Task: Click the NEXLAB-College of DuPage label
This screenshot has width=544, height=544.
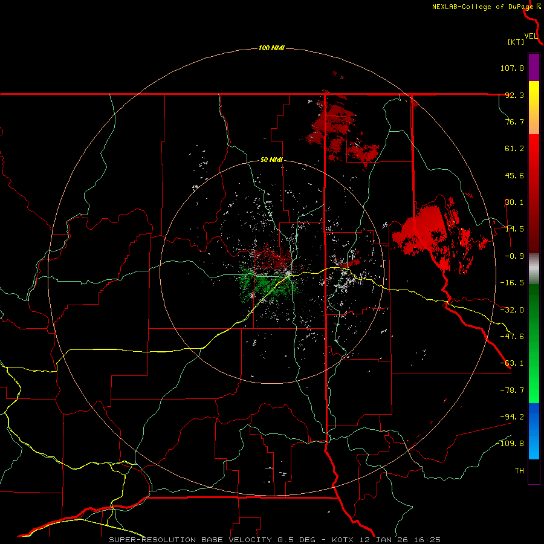Action: (x=482, y=7)
